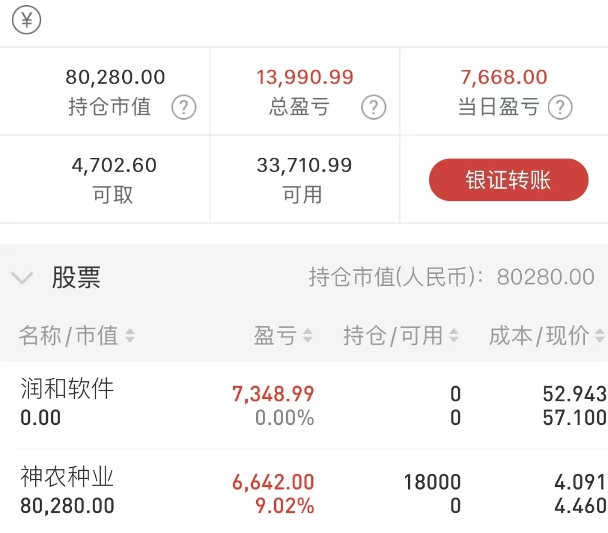Click the 银证转账 button
This screenshot has height=533, width=608.
[x=508, y=180]
